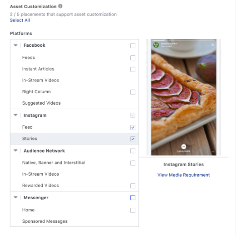Tick the Rewarded Videos checkbox
This screenshot has width=236, height=237.
click(133, 186)
